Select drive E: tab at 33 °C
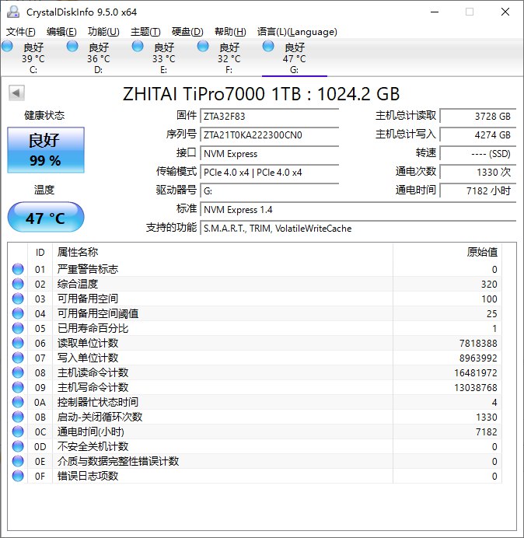Screen dimensions: 524x538 pos(164,58)
